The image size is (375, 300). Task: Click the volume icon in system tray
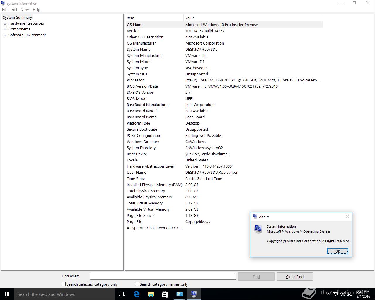click(x=342, y=294)
